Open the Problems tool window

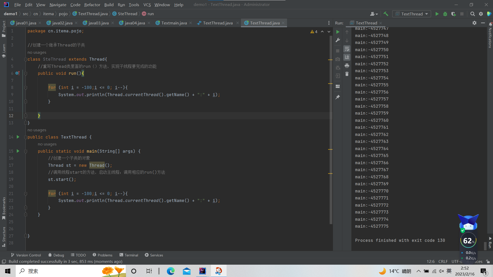(103, 255)
